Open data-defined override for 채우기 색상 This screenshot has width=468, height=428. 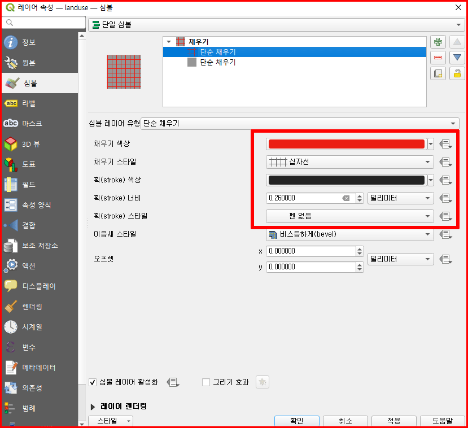[445, 144]
